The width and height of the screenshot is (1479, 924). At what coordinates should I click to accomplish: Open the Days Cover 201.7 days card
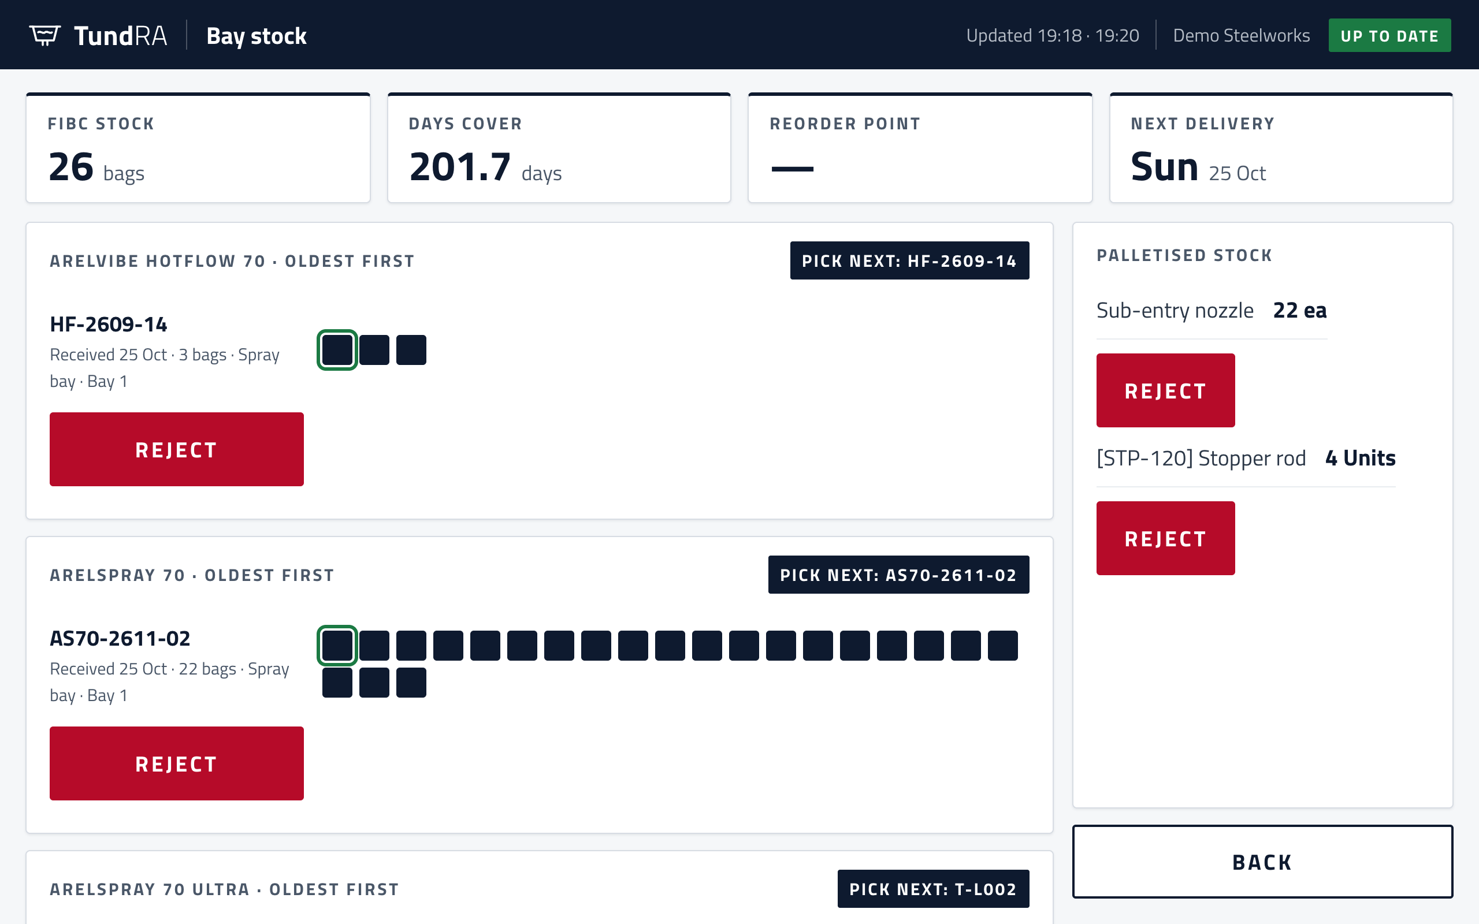coord(559,148)
